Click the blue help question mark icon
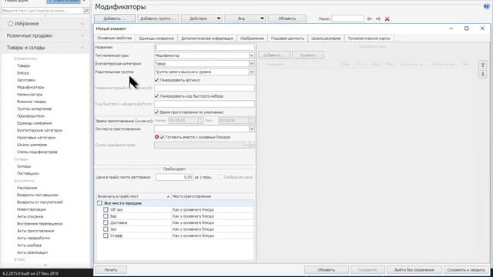Viewport: 493px width, 277px height. pos(486,6)
